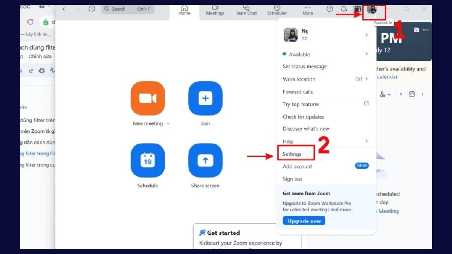The height and width of the screenshot is (254, 452).
Task: Go back with the Zoom back arrow
Action: point(64,9)
